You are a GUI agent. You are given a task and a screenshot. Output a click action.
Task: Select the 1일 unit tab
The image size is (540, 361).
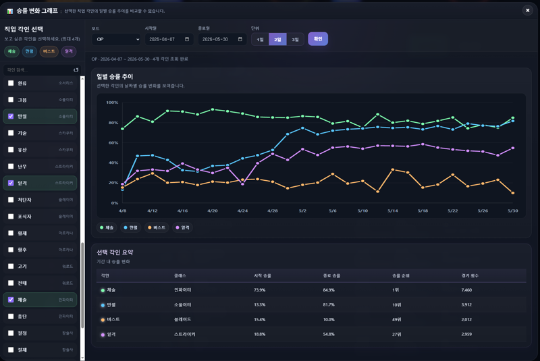click(x=260, y=40)
